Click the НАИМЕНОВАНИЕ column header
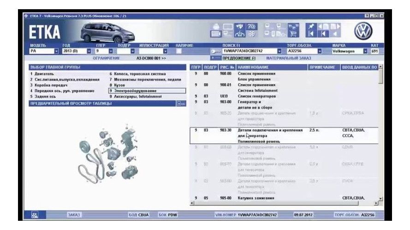This screenshot has width=410, height=230. pos(272,67)
